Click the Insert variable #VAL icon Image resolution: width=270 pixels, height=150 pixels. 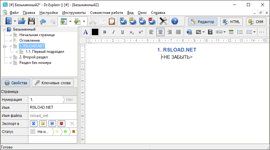(x=219, y=32)
